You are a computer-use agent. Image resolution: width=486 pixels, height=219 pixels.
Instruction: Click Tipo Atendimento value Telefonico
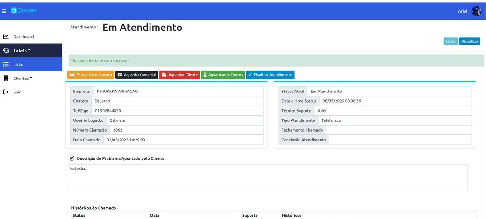pyautogui.click(x=395, y=120)
